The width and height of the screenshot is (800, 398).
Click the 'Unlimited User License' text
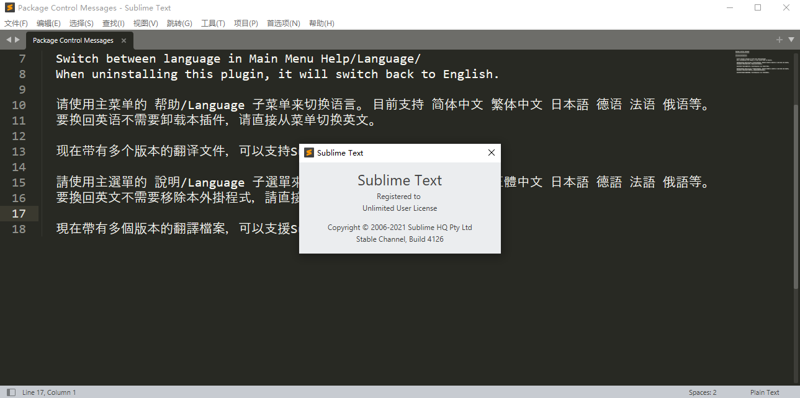400,208
